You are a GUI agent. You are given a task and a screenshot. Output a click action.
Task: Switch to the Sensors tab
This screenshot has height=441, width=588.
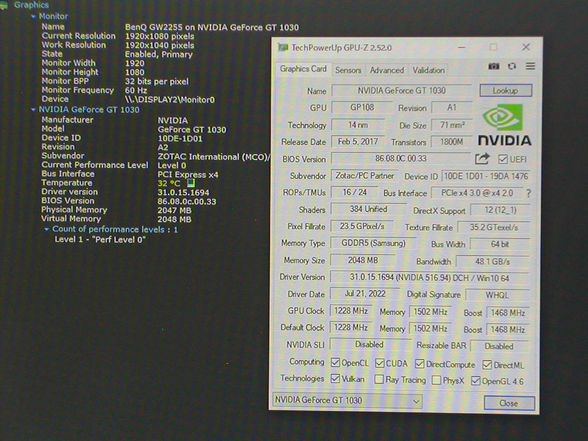tap(348, 70)
